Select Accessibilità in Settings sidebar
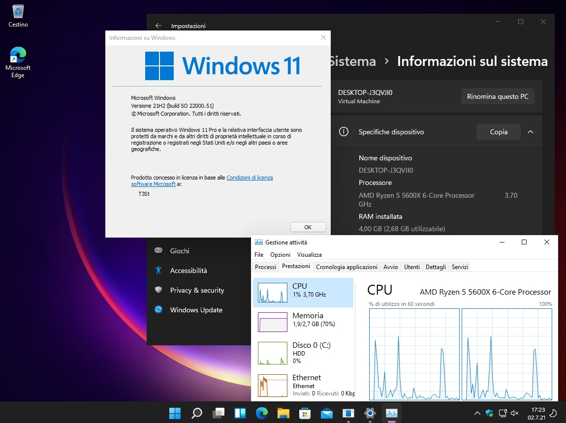This screenshot has width=566, height=423. click(x=189, y=271)
